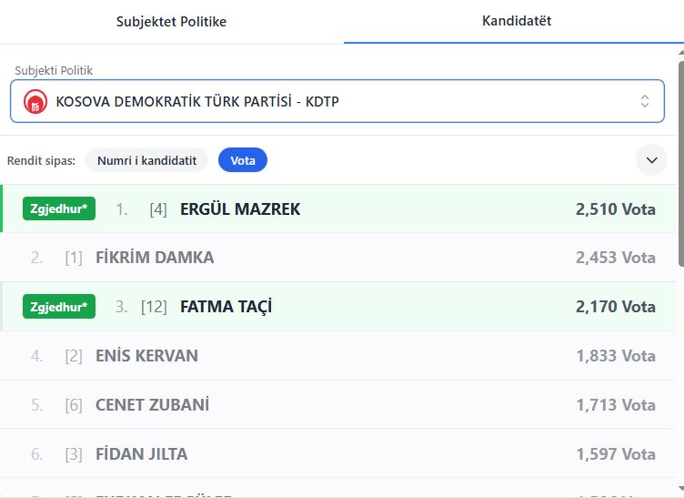Click Fidan Jilta candidate entry

pos(141,453)
